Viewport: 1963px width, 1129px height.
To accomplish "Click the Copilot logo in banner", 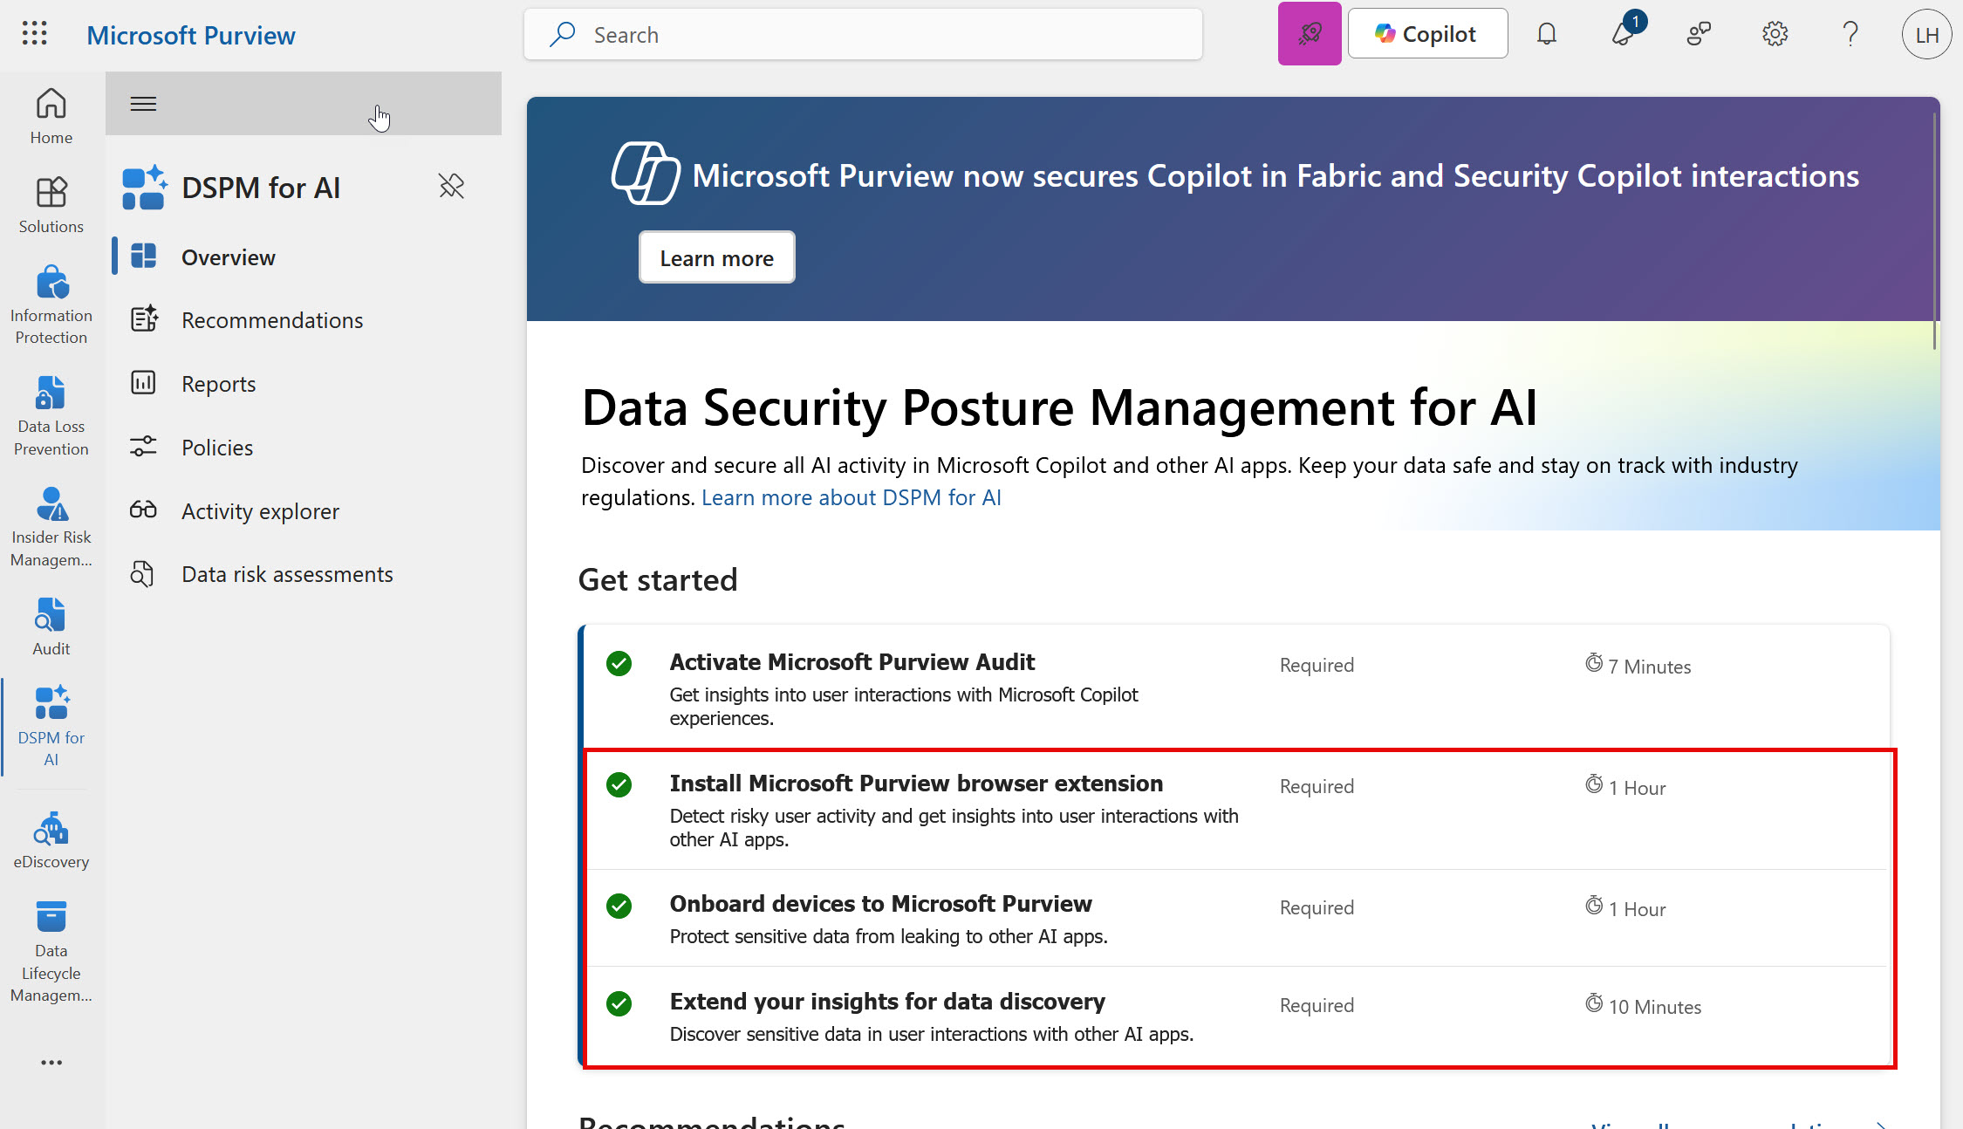I will pyautogui.click(x=645, y=174).
